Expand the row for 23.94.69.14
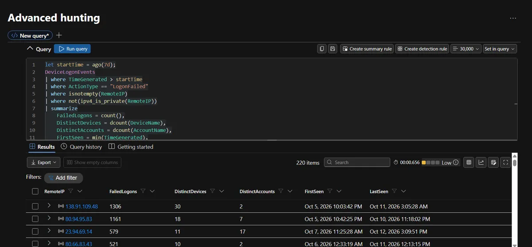 click(49, 231)
